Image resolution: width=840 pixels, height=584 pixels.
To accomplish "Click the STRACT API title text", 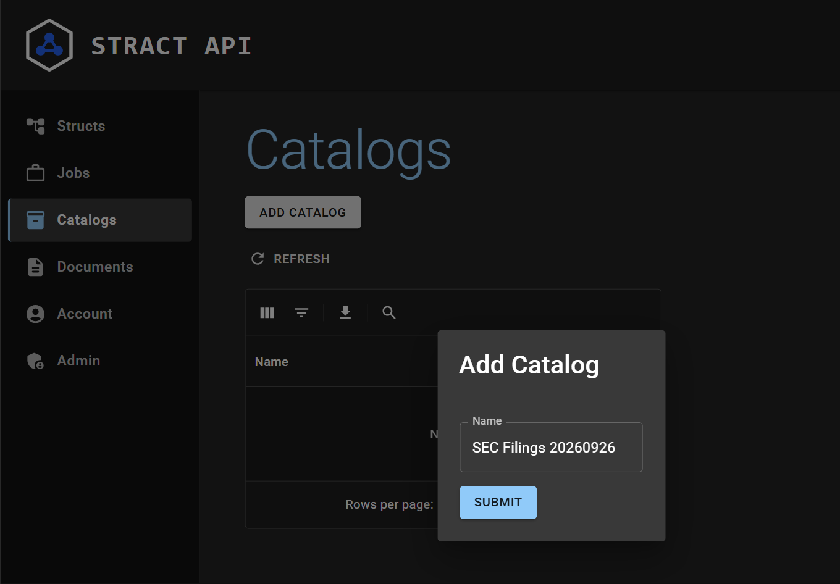I will (171, 46).
